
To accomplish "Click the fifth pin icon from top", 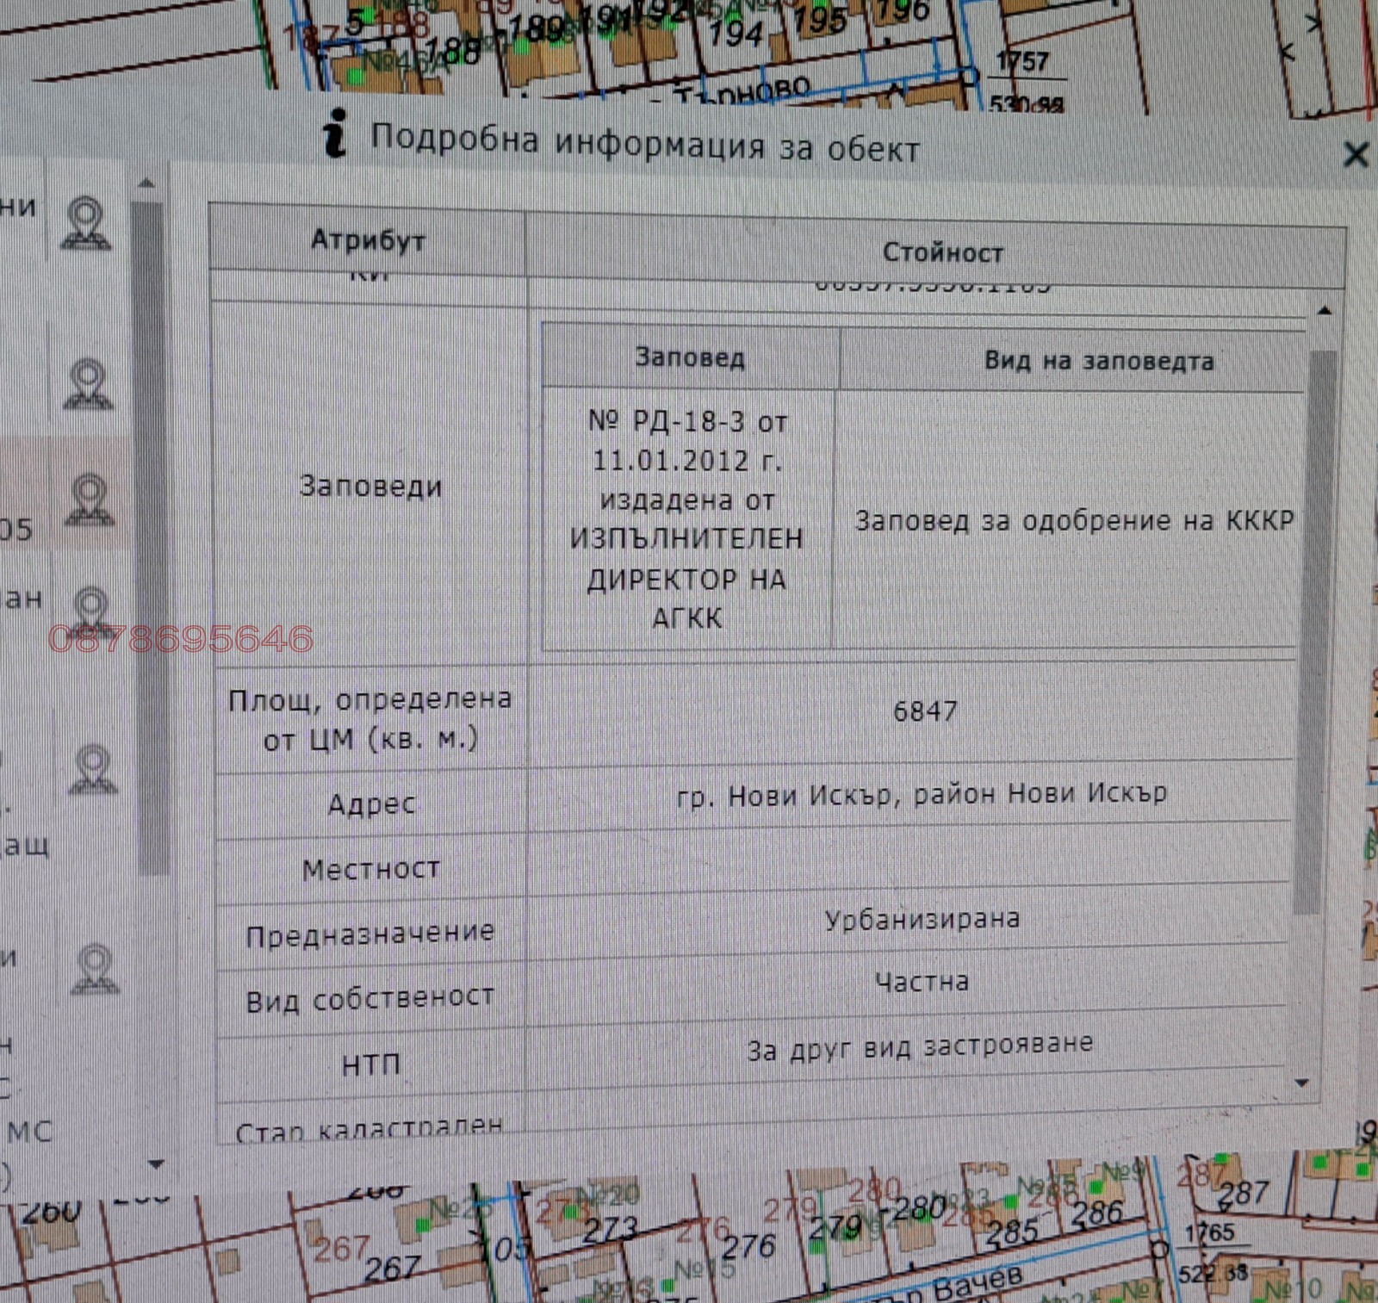I will point(93,769).
